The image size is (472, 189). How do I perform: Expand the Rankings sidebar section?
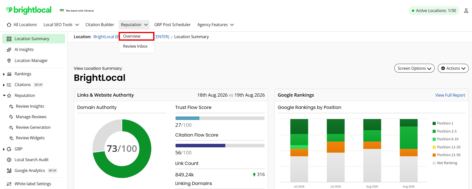[x=4, y=74]
